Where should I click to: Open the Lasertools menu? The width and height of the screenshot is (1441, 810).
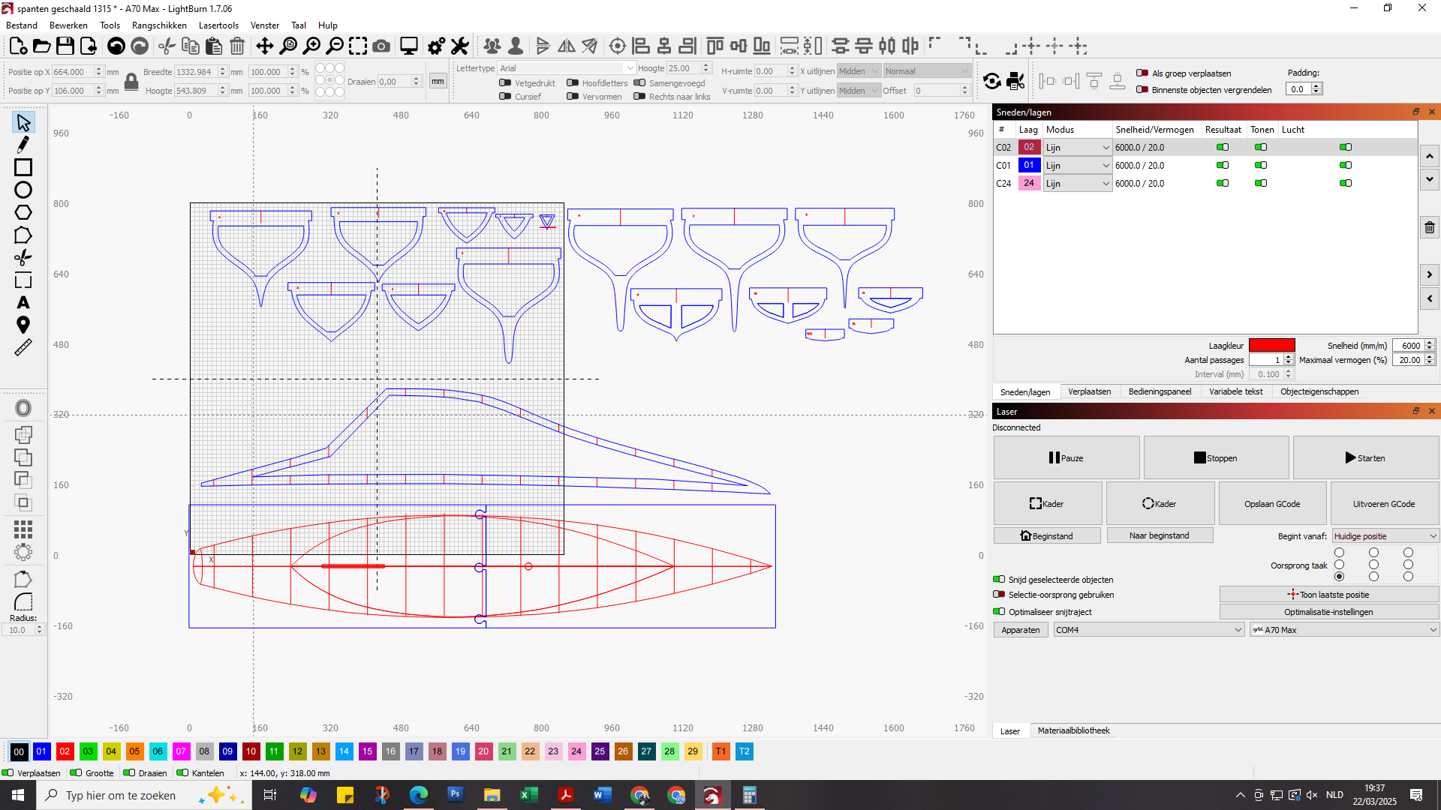coord(218,25)
